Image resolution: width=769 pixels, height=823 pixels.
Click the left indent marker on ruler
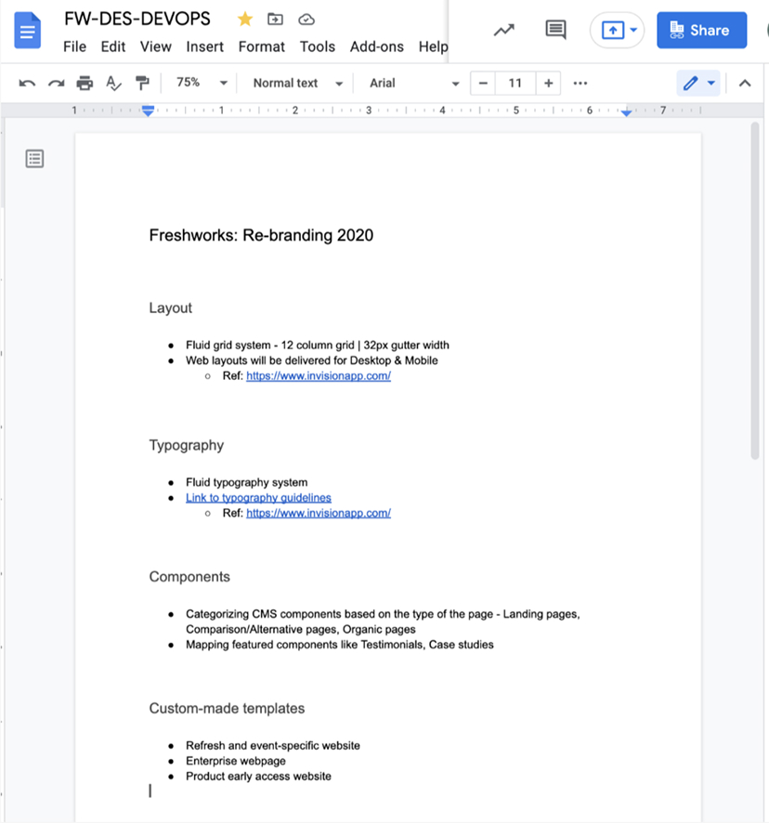pyautogui.click(x=148, y=111)
